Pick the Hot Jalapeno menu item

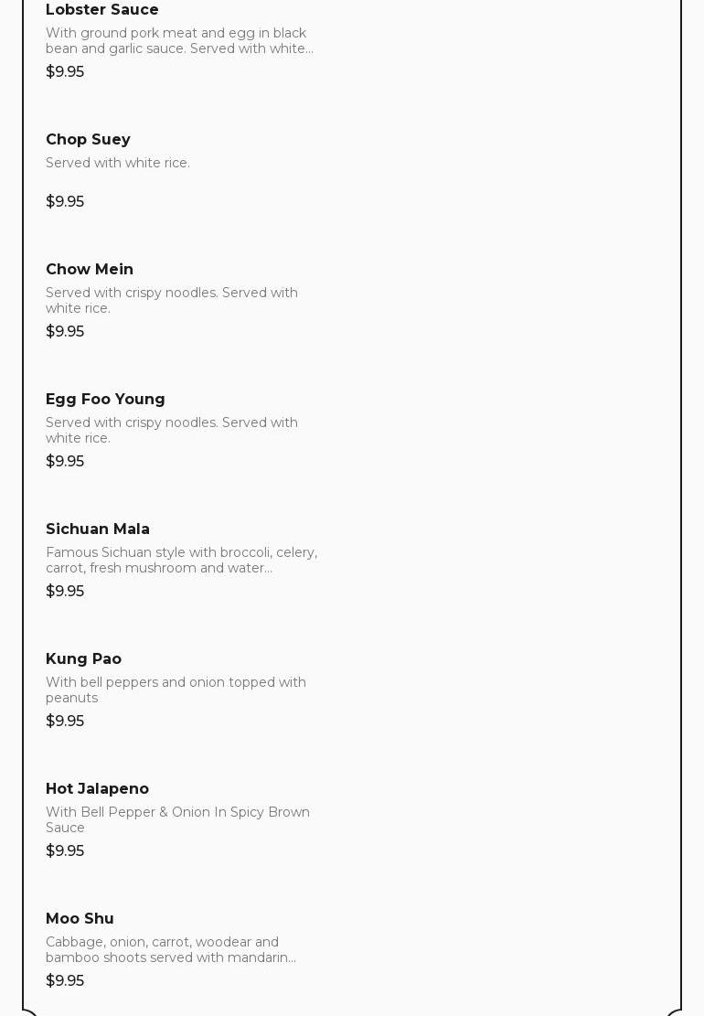pyautogui.click(x=97, y=789)
